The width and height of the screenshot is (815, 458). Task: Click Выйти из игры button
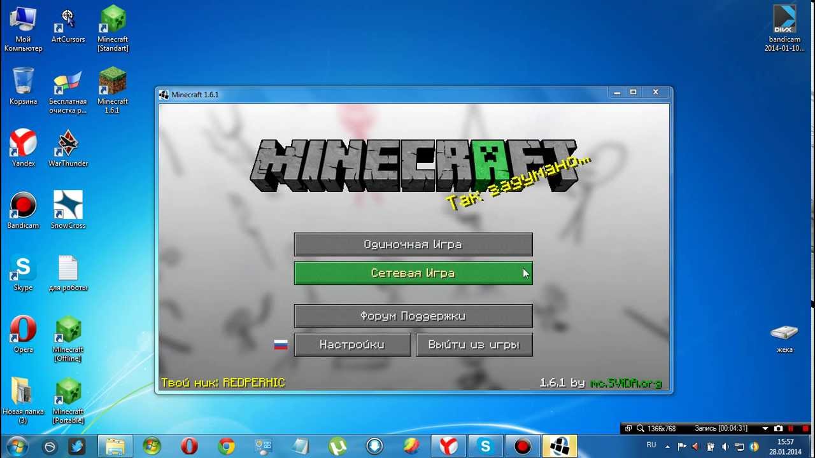coord(474,345)
